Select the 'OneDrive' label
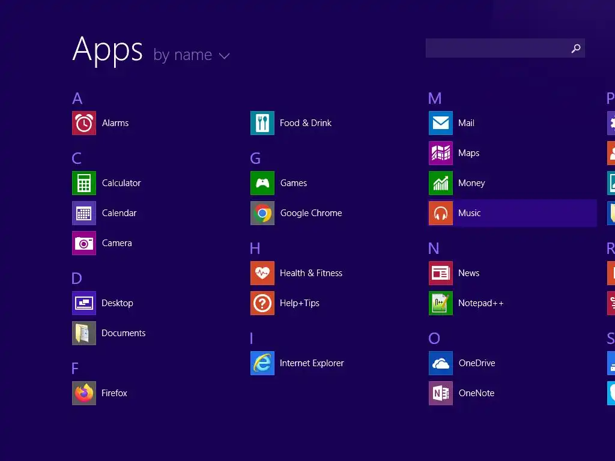 click(477, 363)
